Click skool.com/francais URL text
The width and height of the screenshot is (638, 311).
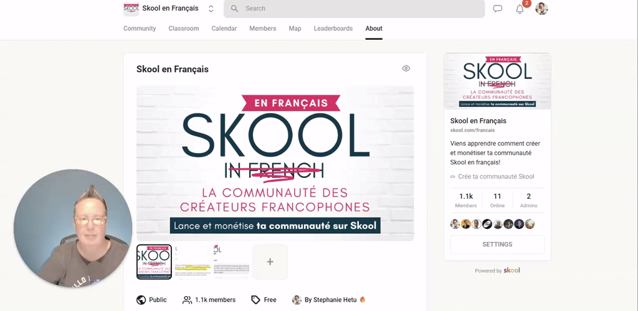pos(472,131)
